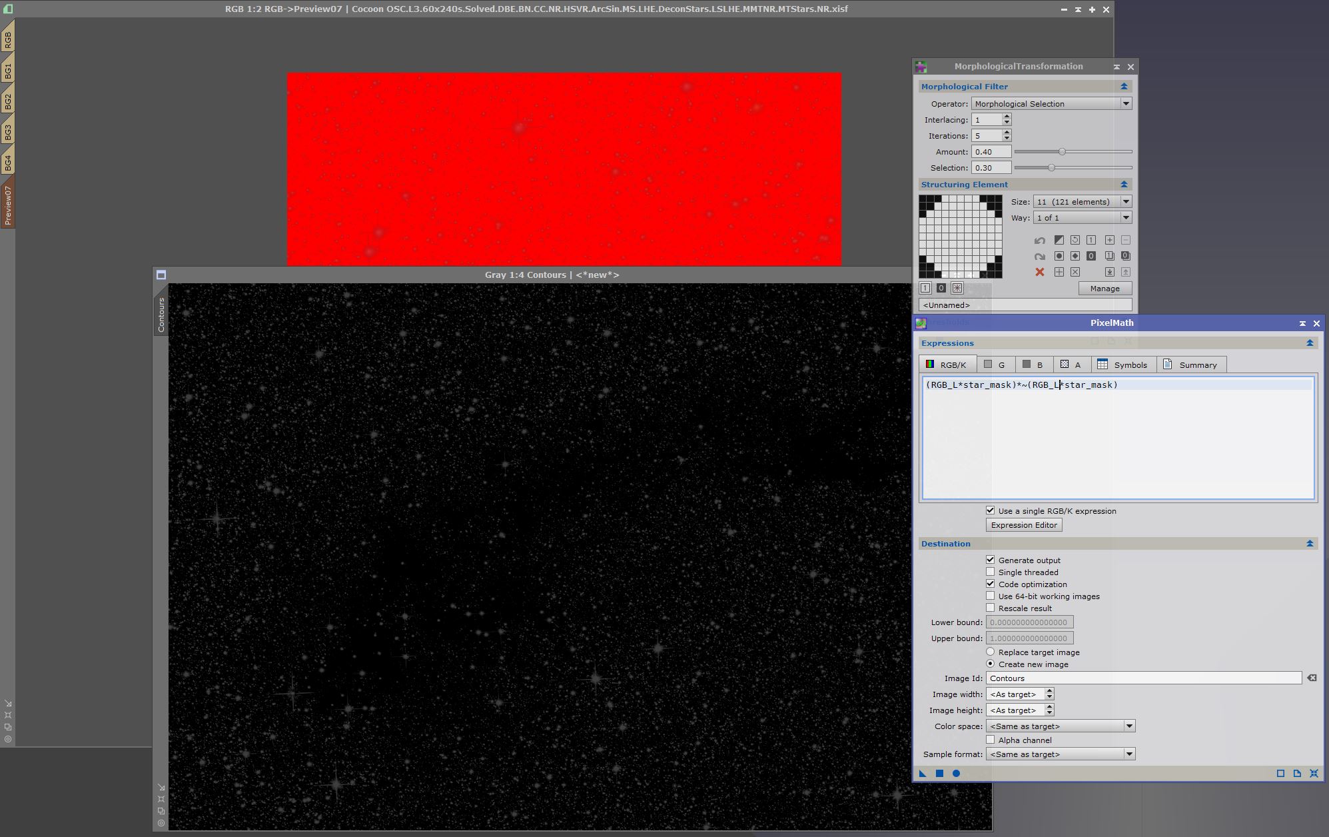Viewport: 1329px width, 837px height.
Task: Toggle the Code optimization checkbox
Action: click(x=991, y=584)
